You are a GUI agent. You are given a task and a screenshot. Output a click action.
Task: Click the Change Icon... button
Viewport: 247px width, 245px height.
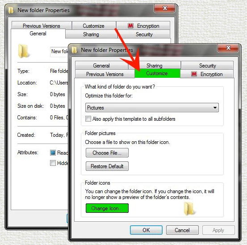click(x=107, y=208)
